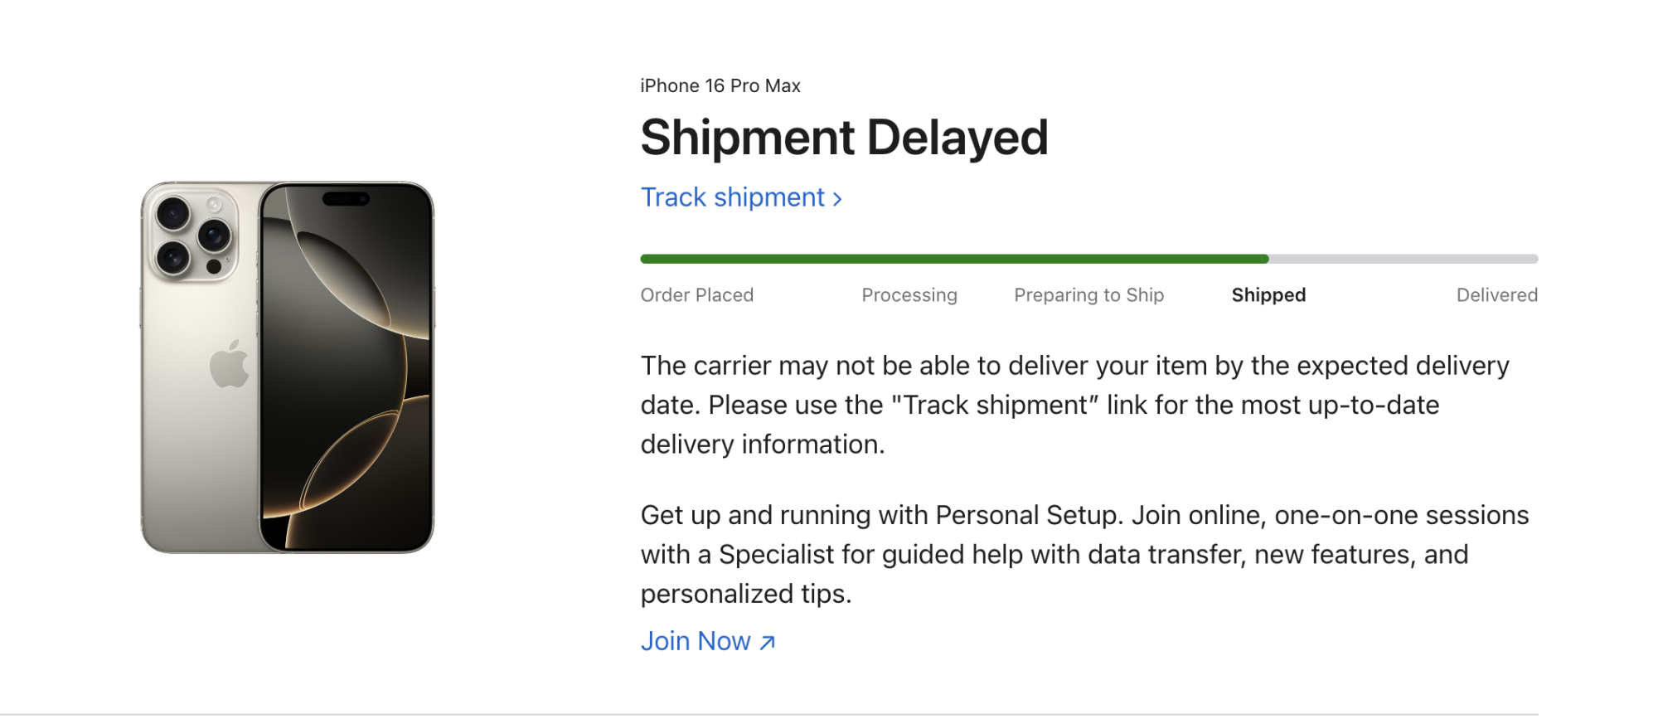Select the Order Placed step label
This screenshot has width=1658, height=724.
click(x=696, y=295)
